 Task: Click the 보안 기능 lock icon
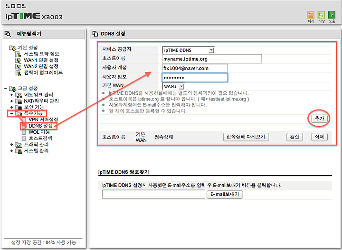[19, 107]
